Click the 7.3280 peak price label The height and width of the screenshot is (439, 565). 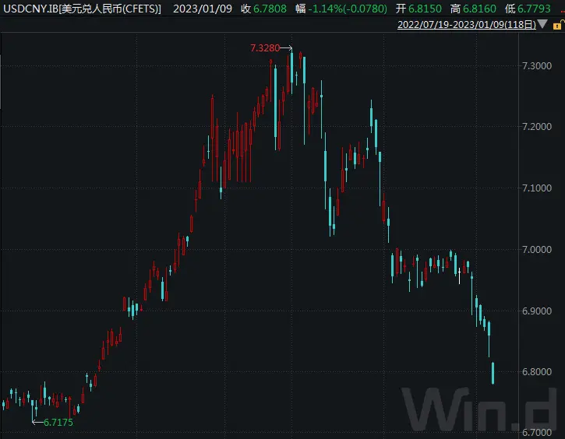tap(265, 47)
